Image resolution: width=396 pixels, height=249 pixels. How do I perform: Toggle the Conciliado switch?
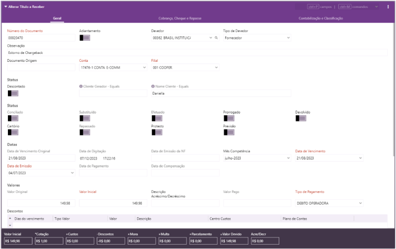[13, 118]
